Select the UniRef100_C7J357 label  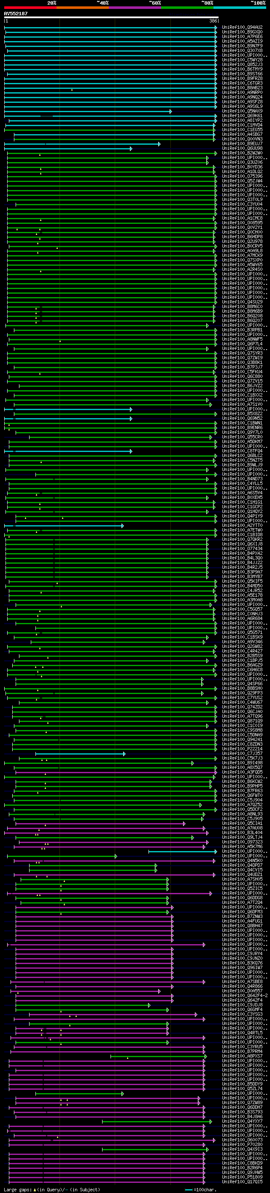click(242, 753)
